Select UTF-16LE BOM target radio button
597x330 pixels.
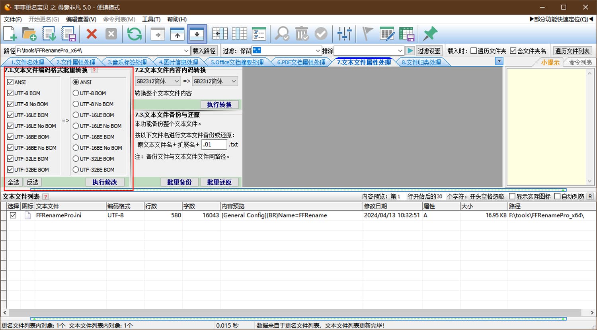[x=76, y=115]
